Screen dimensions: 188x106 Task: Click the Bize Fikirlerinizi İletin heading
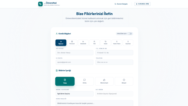(94, 14)
